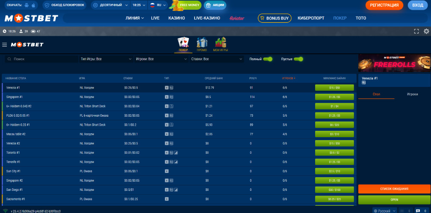The width and height of the screenshot is (431, 213).
Task: Sort by Название стола column header
Action: [16, 78]
